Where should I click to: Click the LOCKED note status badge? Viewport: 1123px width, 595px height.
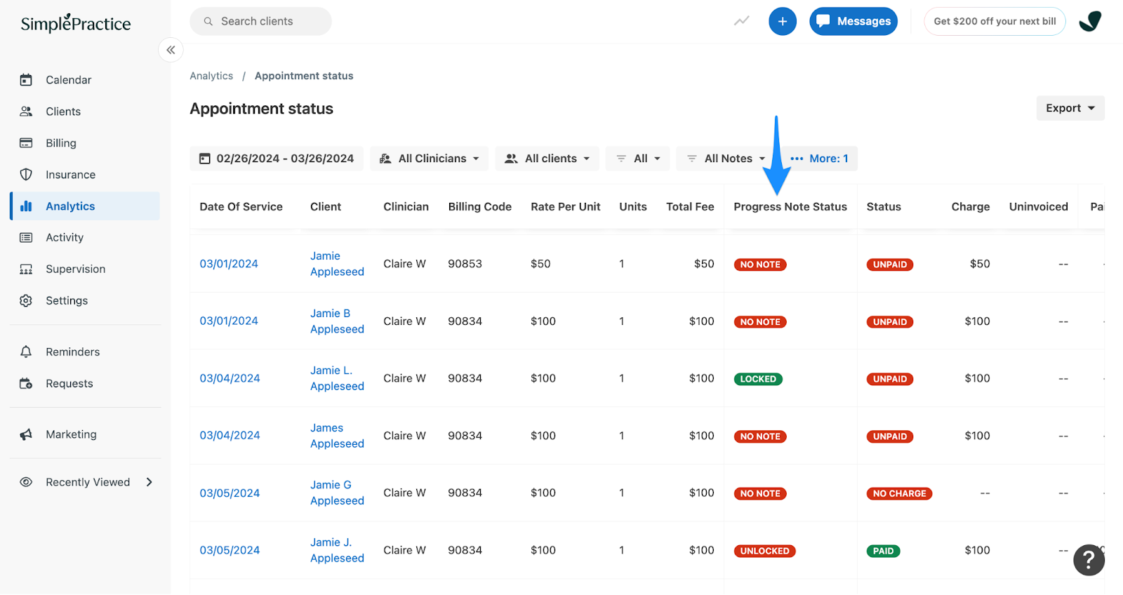[x=758, y=379]
